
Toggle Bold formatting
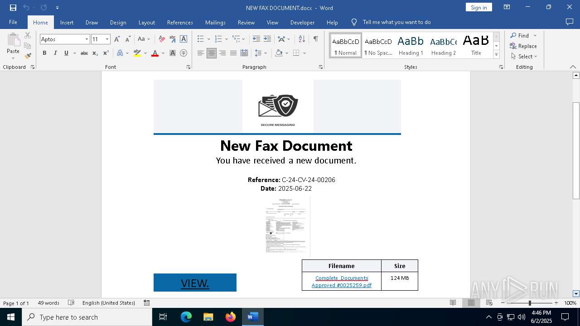tap(44, 53)
